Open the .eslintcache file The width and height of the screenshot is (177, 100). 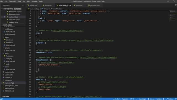click(x=9, y=75)
